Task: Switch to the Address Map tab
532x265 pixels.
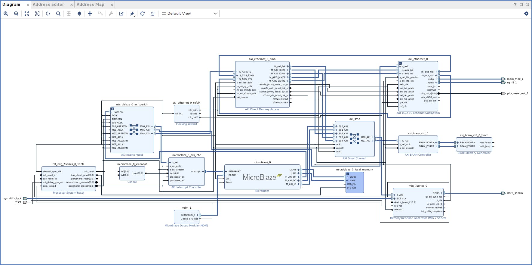Action: pos(91,5)
